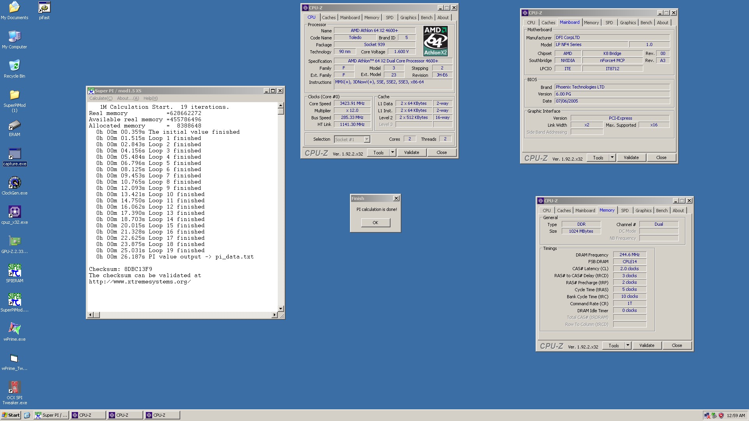Launch OCX SPI Tweaker.exe icon
This screenshot has width=749, height=421.
[x=14, y=393]
